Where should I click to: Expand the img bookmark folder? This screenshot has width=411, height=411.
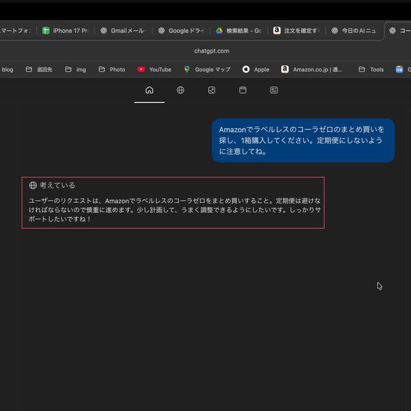click(76, 69)
